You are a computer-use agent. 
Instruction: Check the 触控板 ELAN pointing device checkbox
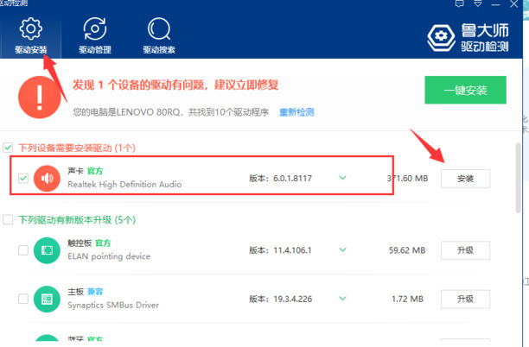click(23, 250)
